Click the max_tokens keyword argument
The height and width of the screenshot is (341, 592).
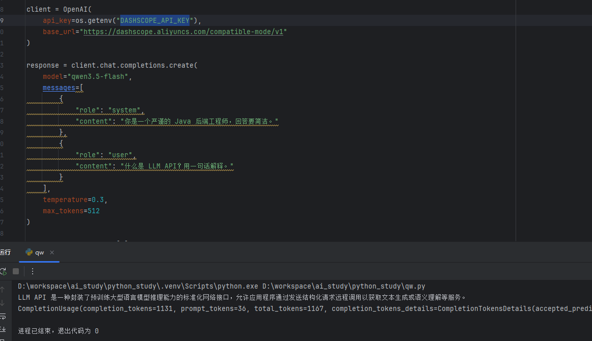[63, 211]
